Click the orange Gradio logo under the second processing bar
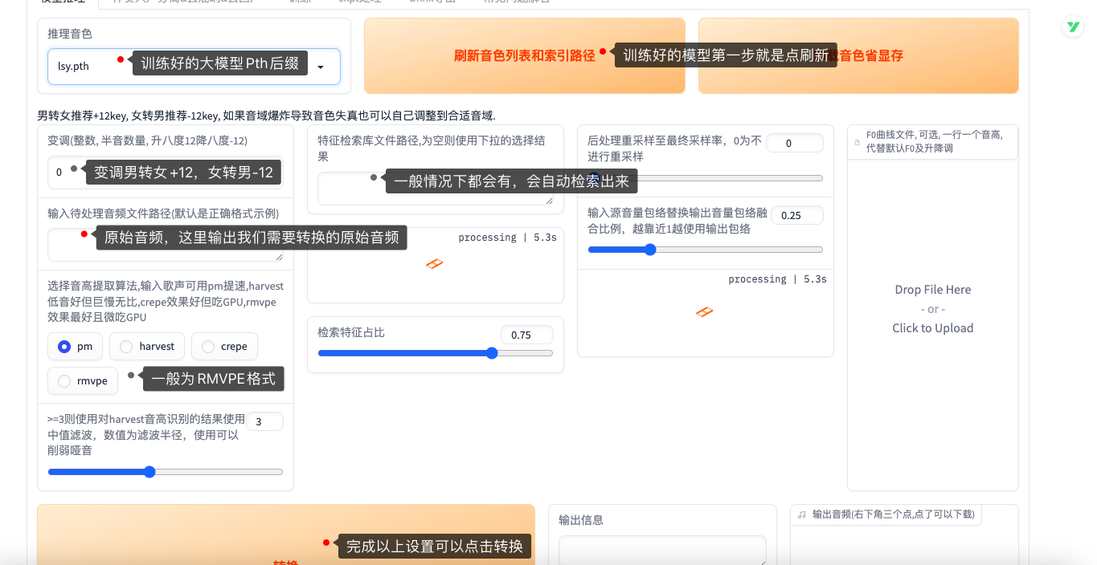 (x=705, y=312)
